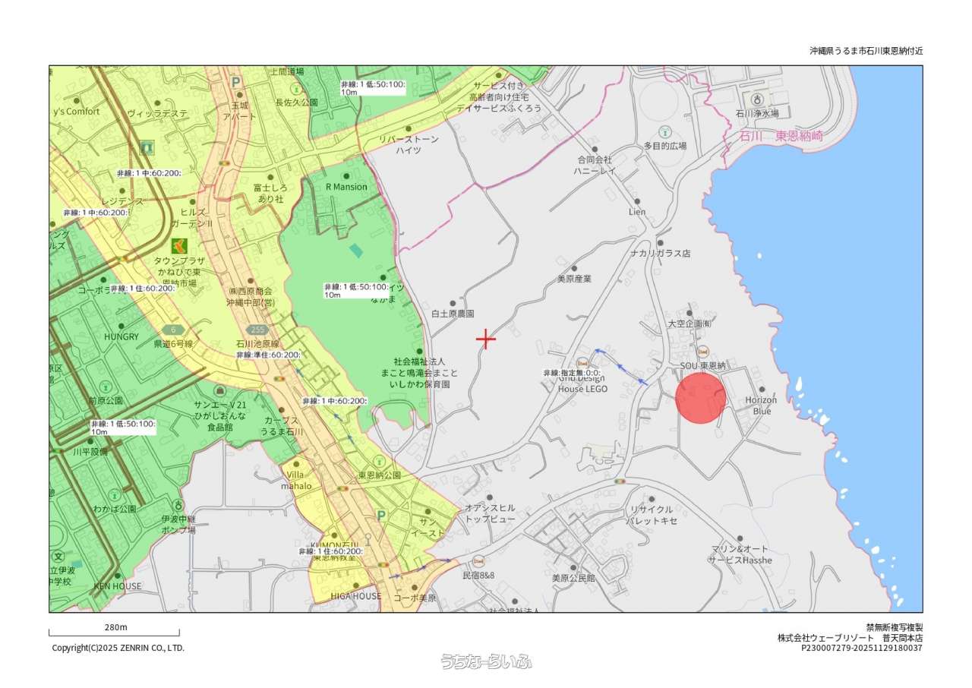Click the Town Plaza Kanehide supermarket icon
Image resolution: width=972 pixels, height=688 pixels.
[x=179, y=245]
